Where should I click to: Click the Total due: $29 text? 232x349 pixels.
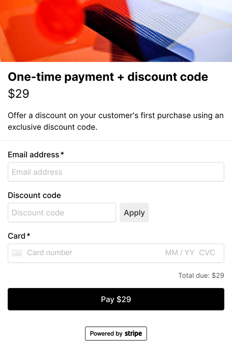tap(202, 275)
